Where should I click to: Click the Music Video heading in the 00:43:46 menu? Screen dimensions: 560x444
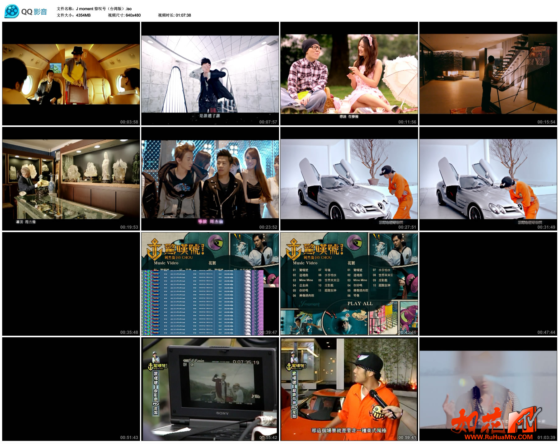coord(305,263)
